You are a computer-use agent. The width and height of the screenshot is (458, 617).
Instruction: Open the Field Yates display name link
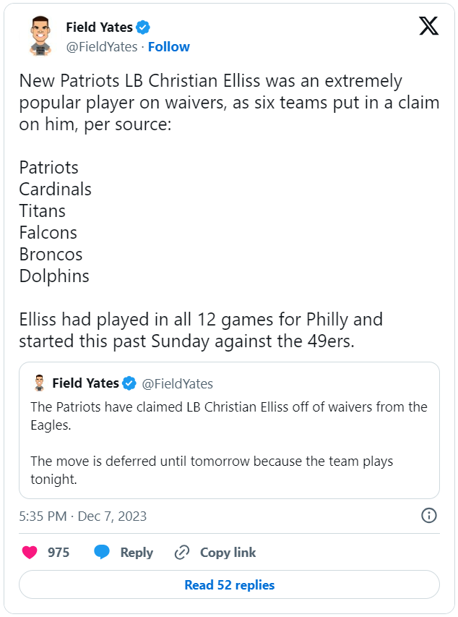click(99, 27)
